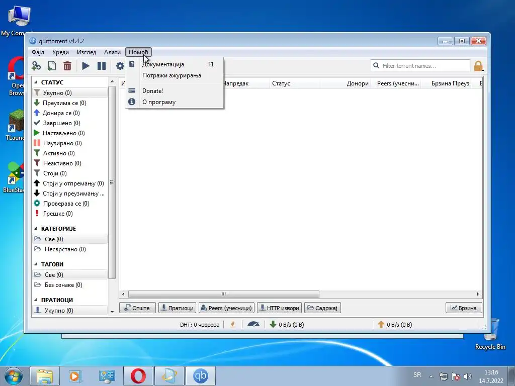The height and width of the screenshot is (386, 515).
Task: Switch to the Пратиоци tab
Action: (x=178, y=308)
